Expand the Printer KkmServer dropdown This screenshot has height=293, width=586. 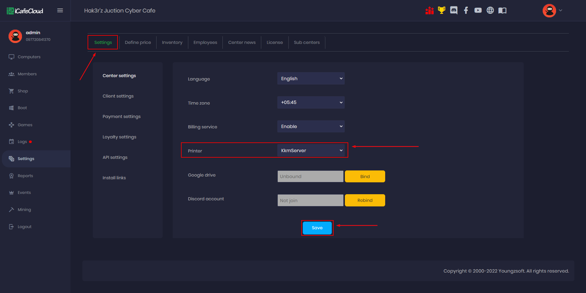tap(311, 151)
